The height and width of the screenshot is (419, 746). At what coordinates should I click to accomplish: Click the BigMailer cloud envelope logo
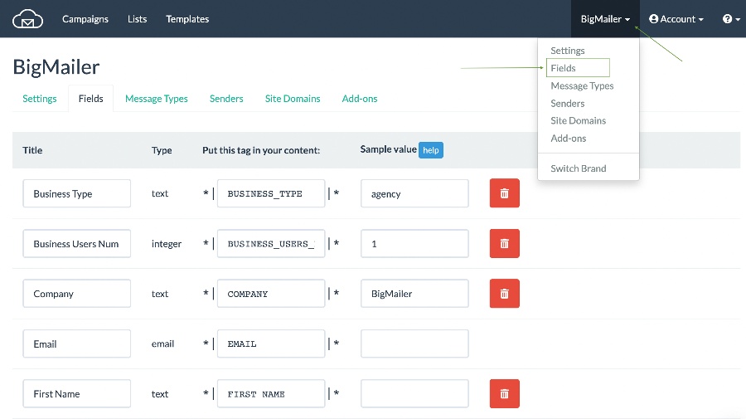[27, 19]
